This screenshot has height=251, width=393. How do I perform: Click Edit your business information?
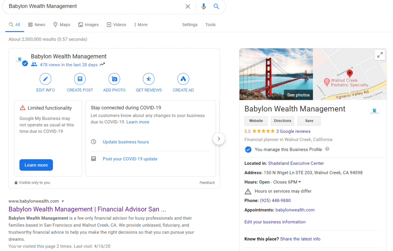click(275, 222)
